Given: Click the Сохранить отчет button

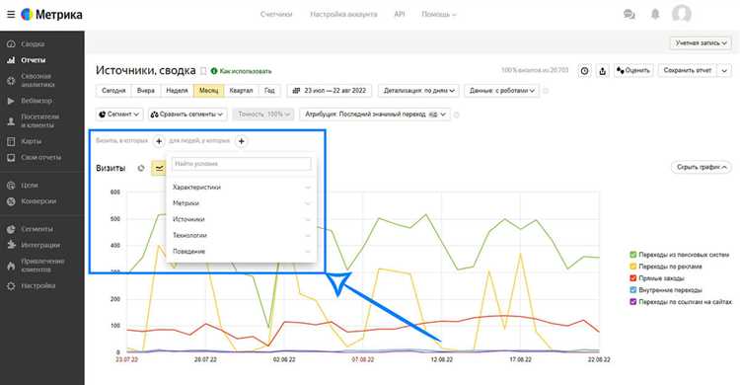Looking at the screenshot, I should tap(687, 70).
